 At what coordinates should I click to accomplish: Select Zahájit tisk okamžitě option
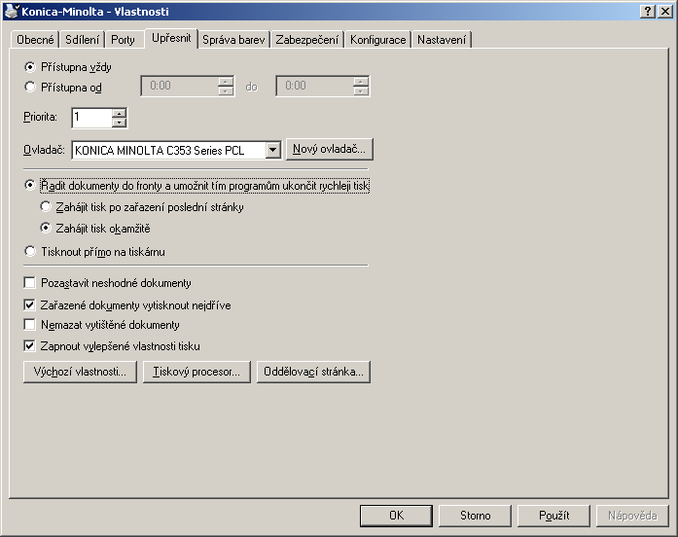[46, 228]
